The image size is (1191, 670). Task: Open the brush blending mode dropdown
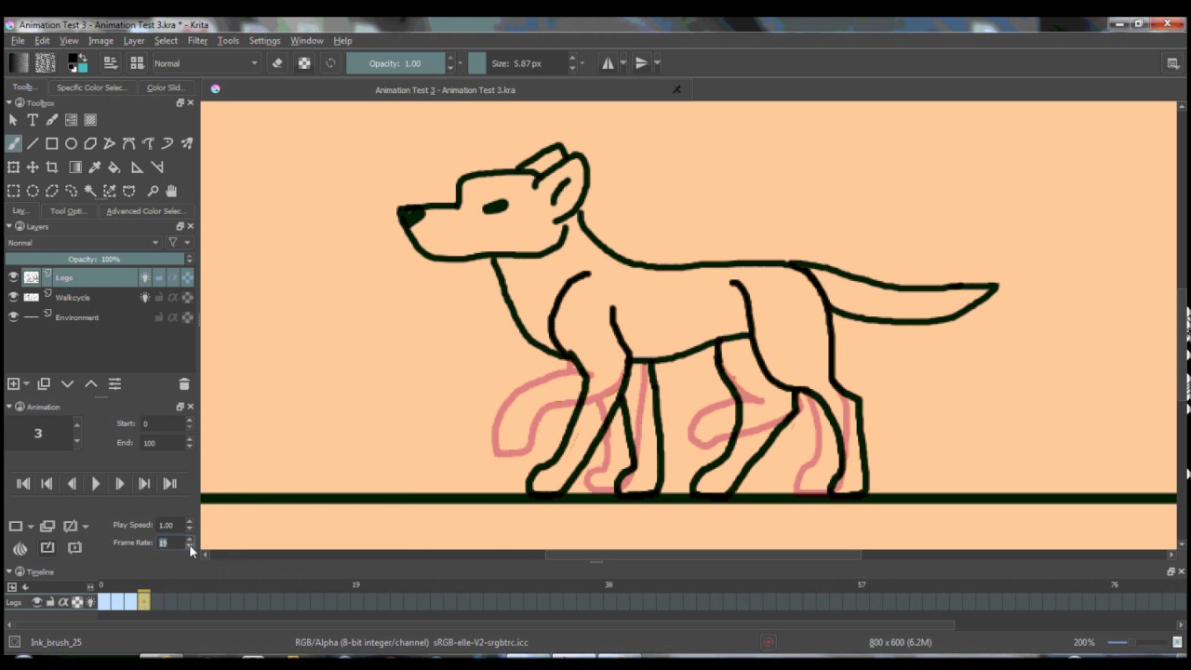pyautogui.click(x=206, y=63)
